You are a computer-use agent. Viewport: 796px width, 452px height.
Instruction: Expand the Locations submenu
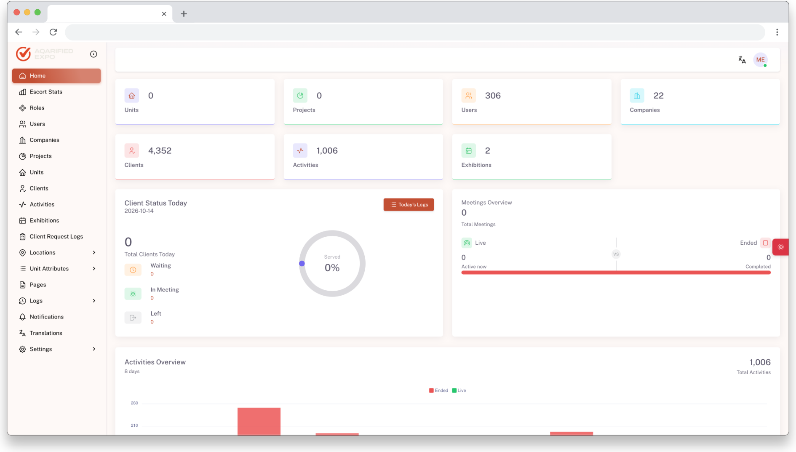[56, 253]
